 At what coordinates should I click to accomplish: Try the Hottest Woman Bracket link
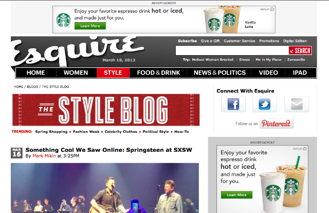(x=212, y=60)
